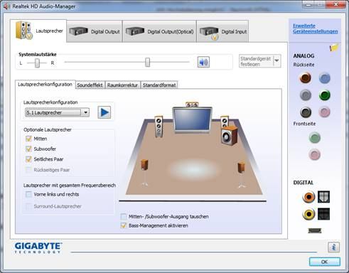Enable Vorne links und rechts full range
The height and width of the screenshot is (273, 349).
click(x=28, y=194)
